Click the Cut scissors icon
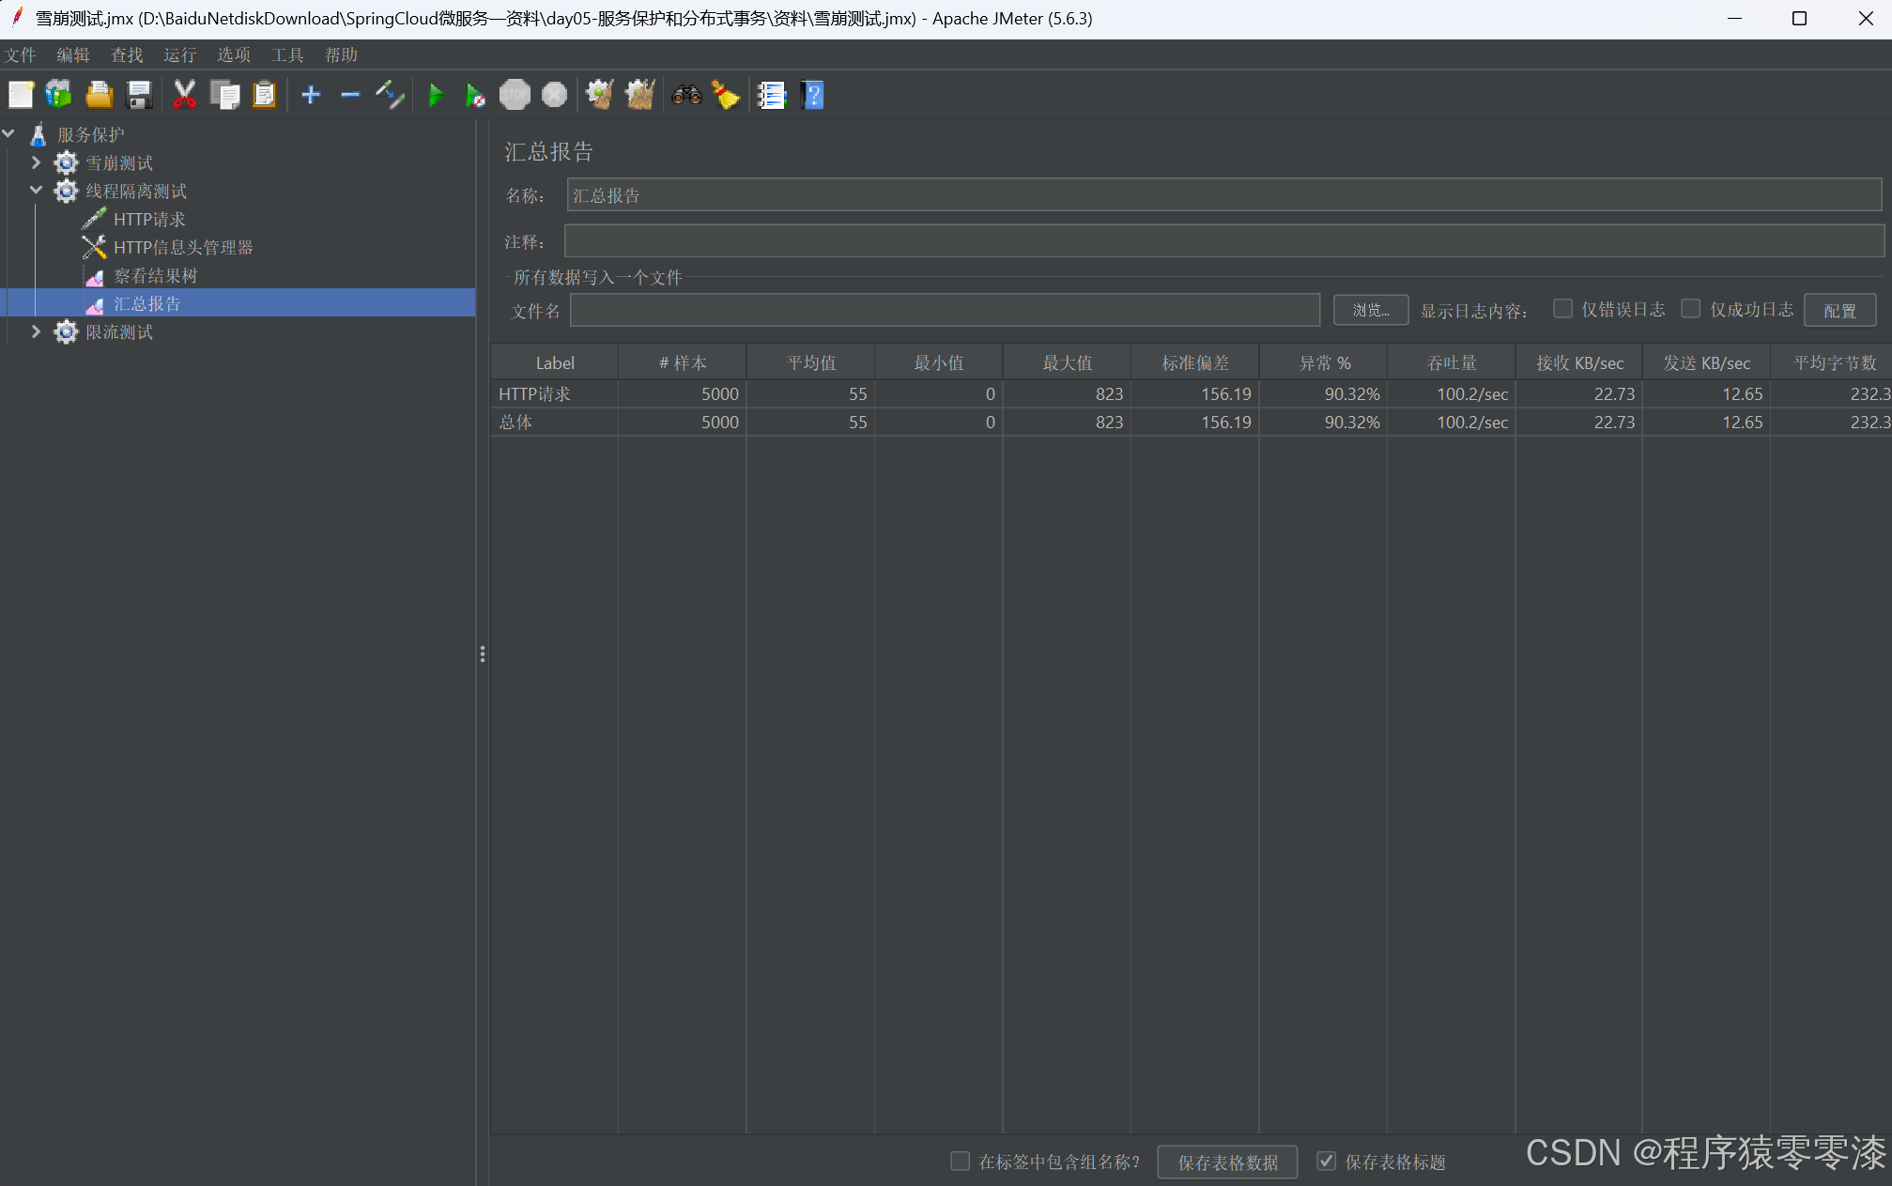Image resolution: width=1892 pixels, height=1186 pixels. pos(184,95)
